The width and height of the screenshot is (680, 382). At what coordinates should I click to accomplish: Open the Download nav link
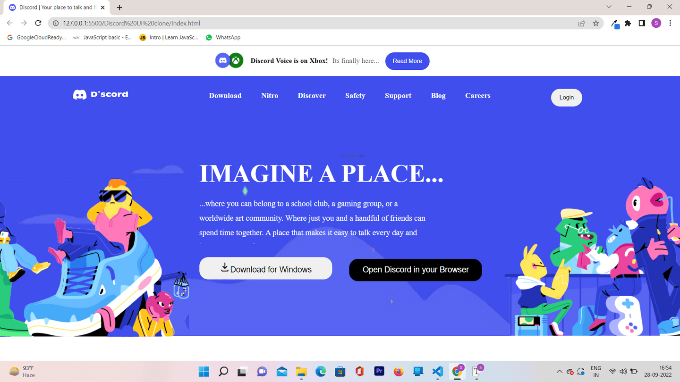click(x=225, y=95)
